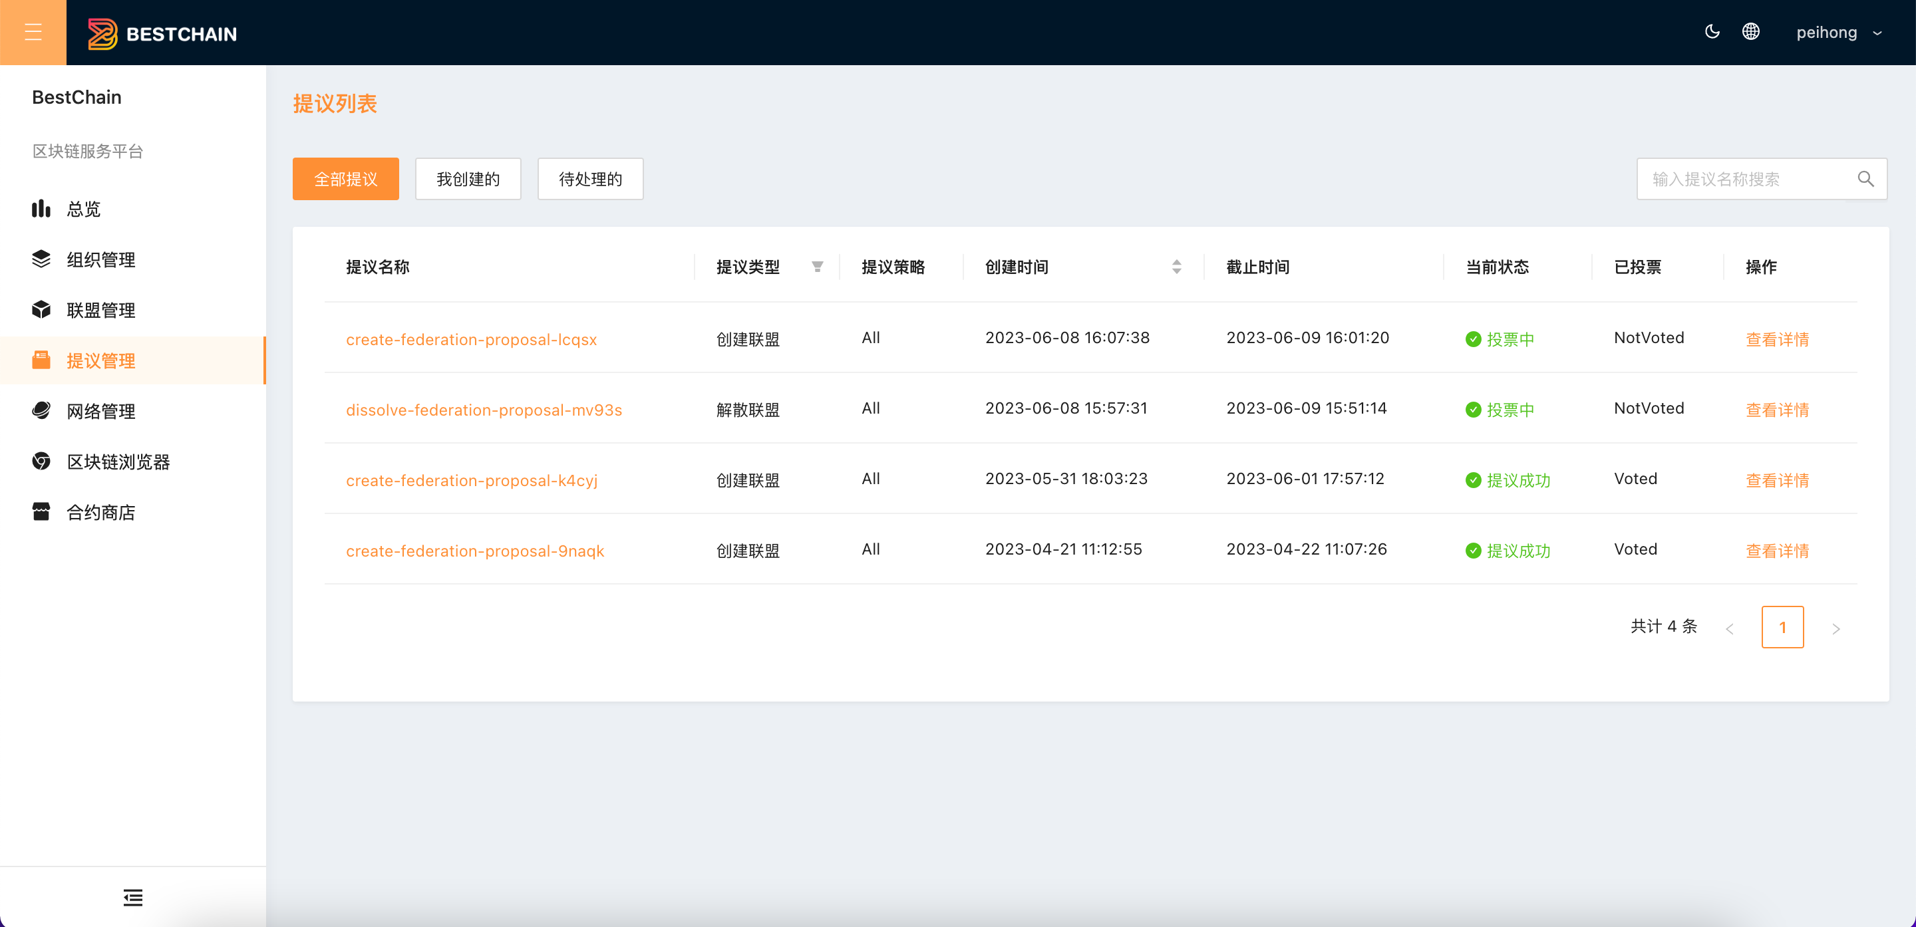Select 提议管理 in sidebar

tap(133, 360)
